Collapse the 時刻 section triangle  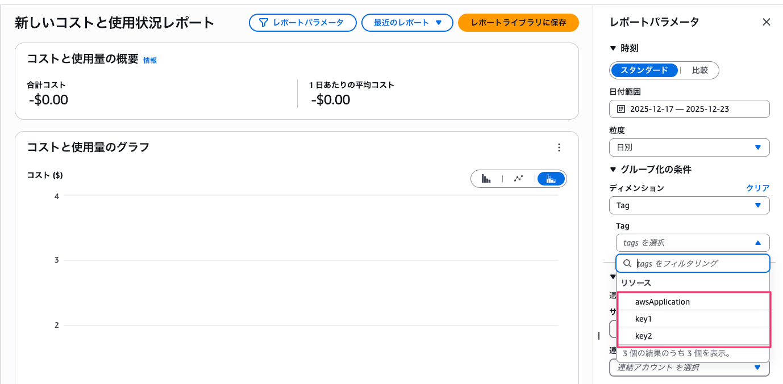click(x=614, y=48)
